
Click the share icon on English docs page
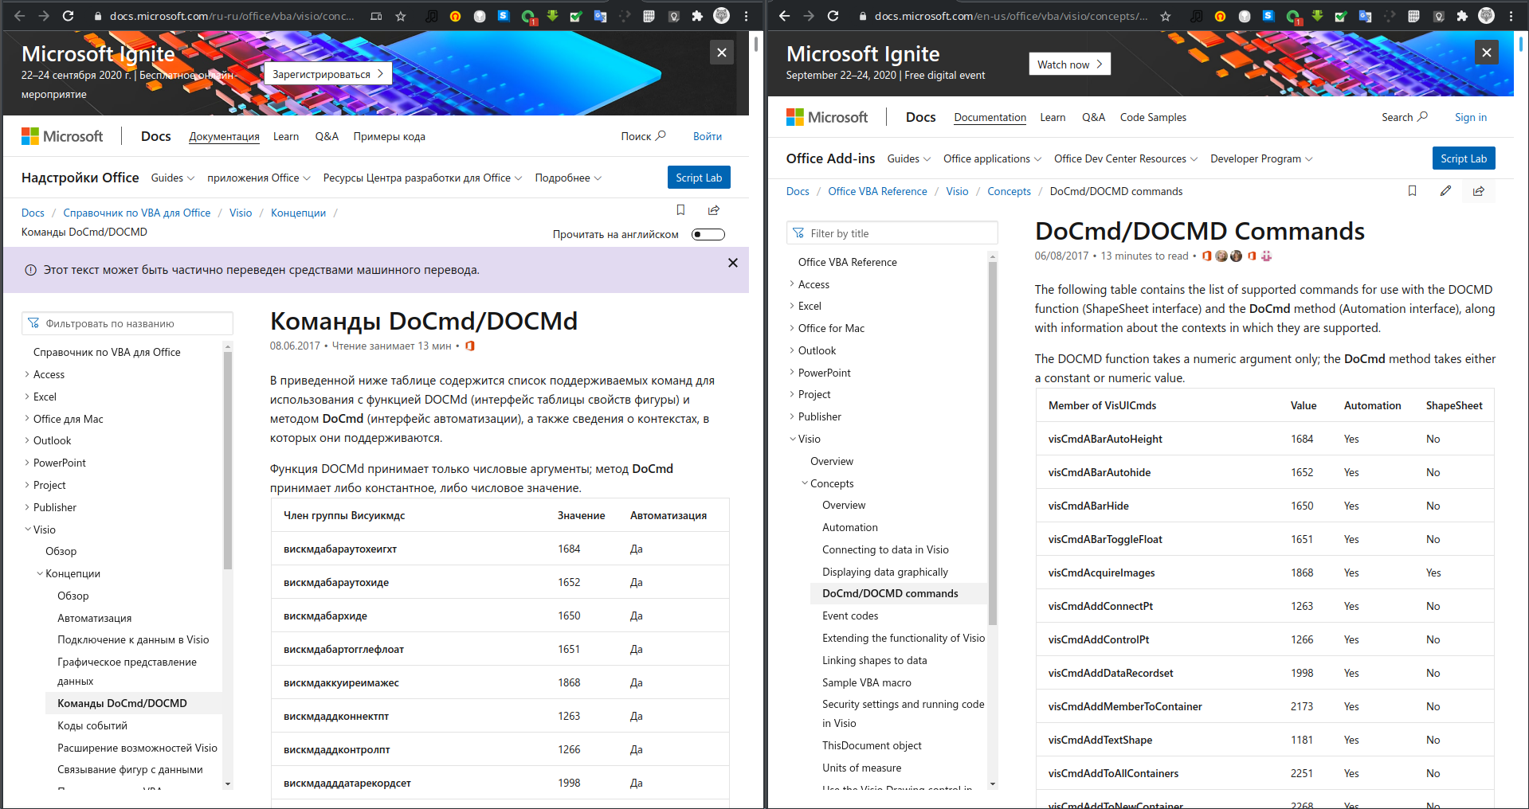[1479, 191]
